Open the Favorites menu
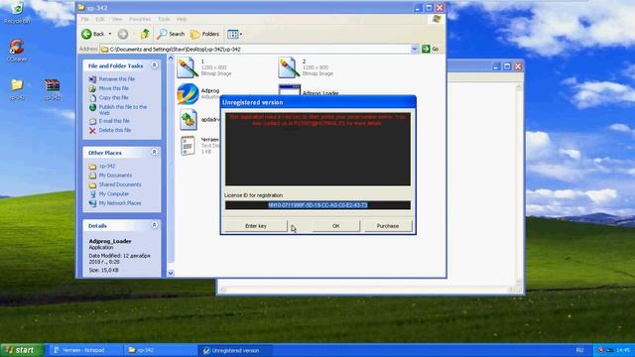 [140, 19]
